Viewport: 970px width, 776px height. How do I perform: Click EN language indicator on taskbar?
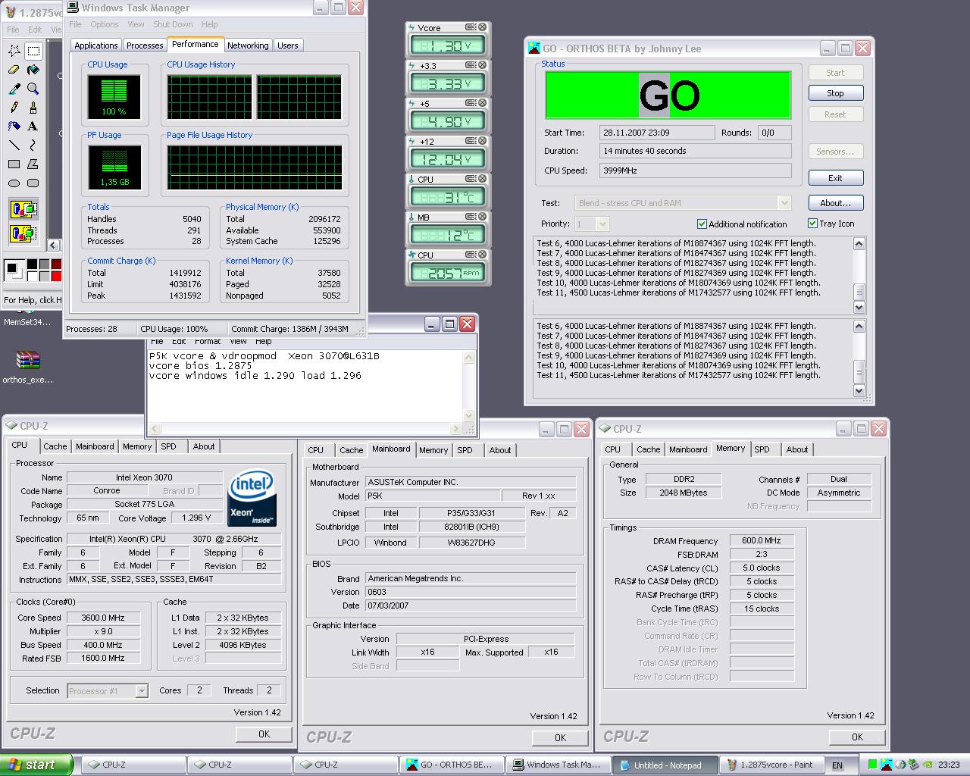[837, 765]
